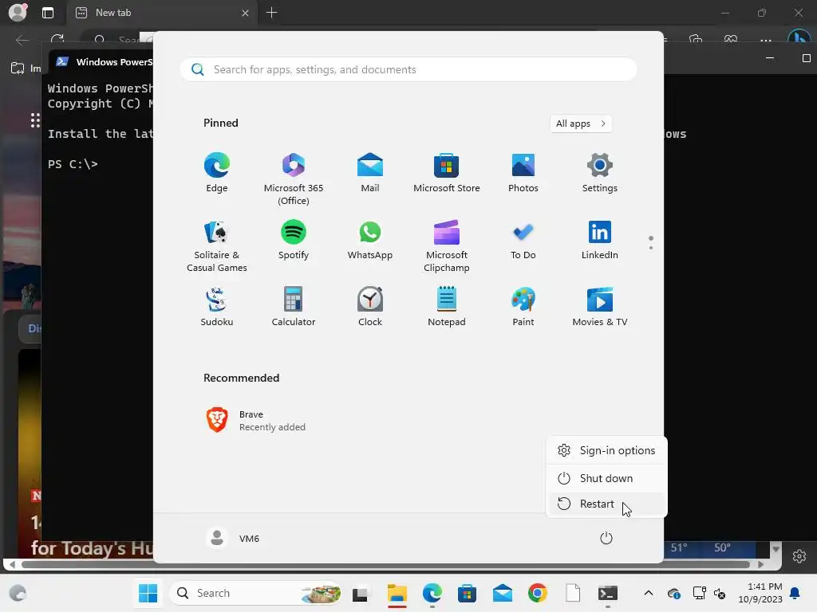
Task: Launch Notepad from pinned apps
Action: coord(447,307)
